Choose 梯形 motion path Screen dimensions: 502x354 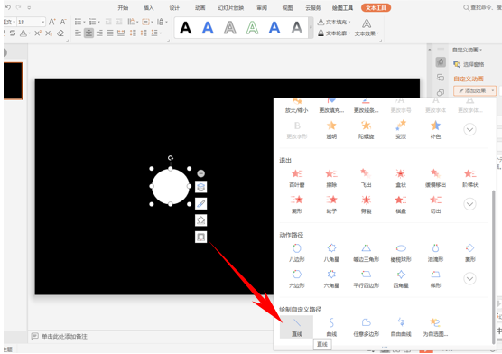pyautogui.click(x=435, y=279)
